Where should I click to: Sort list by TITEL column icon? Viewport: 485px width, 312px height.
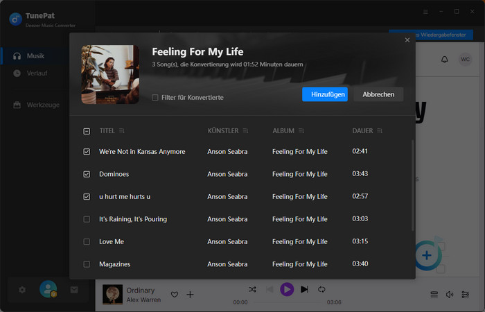(x=122, y=130)
